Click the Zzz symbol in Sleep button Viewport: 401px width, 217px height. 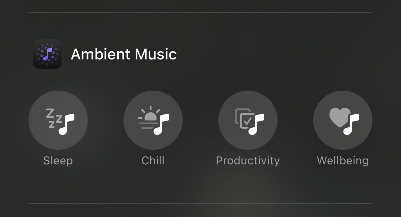tap(54, 118)
